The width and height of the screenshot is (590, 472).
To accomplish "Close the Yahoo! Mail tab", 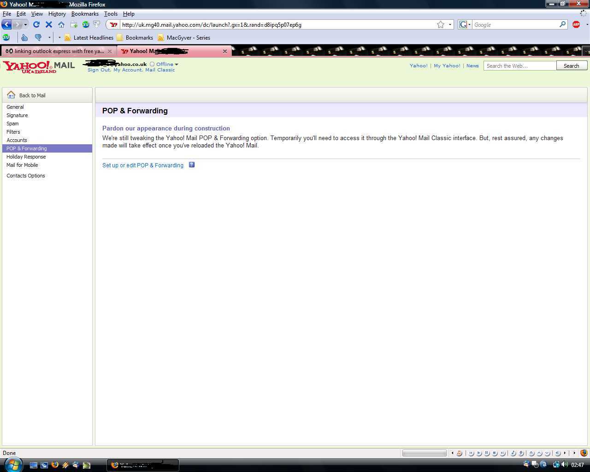I will 225,51.
